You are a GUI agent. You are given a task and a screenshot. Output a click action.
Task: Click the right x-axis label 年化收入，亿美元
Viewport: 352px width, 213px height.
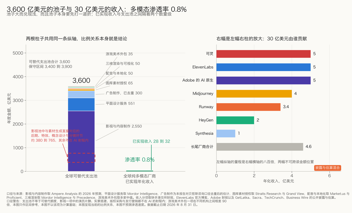pos(279,181)
